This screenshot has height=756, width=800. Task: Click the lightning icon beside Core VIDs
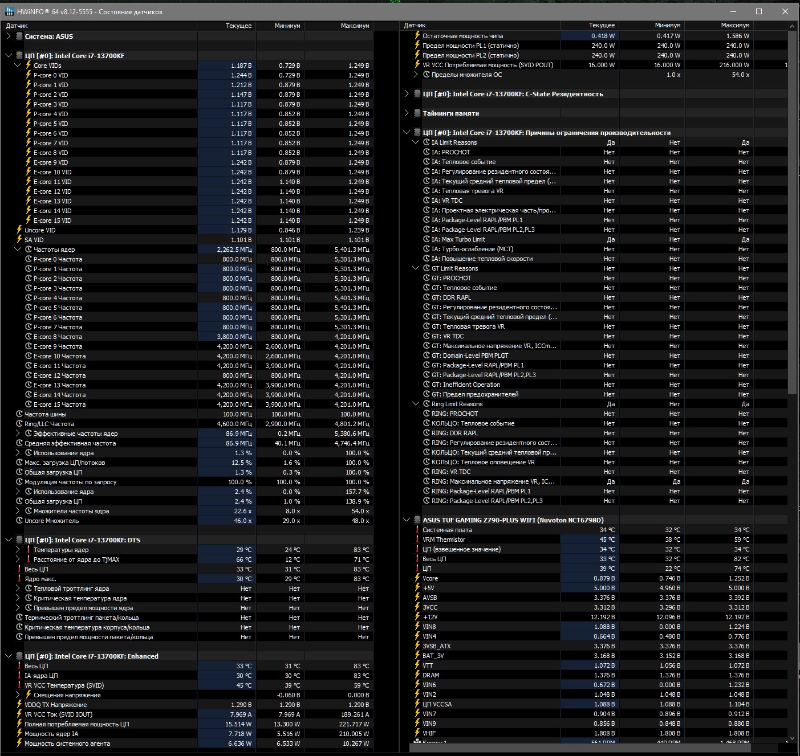(x=28, y=66)
